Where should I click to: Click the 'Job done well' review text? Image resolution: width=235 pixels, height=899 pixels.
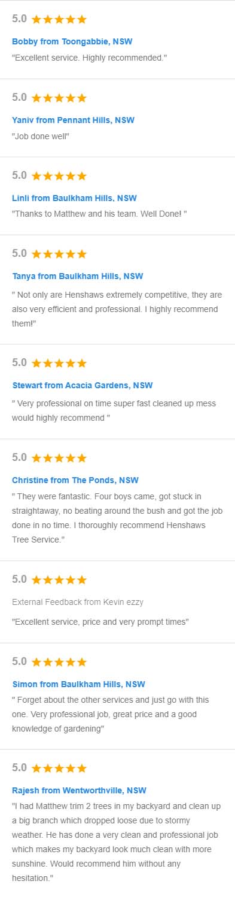(41, 136)
